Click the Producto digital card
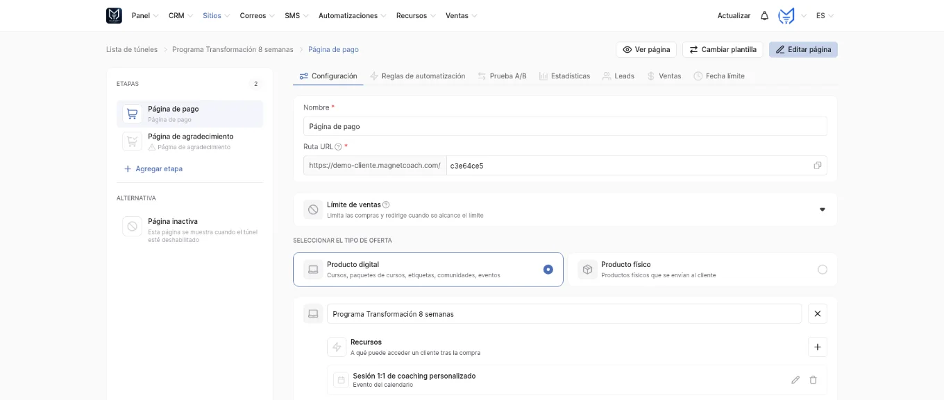The width and height of the screenshot is (944, 400). (428, 270)
